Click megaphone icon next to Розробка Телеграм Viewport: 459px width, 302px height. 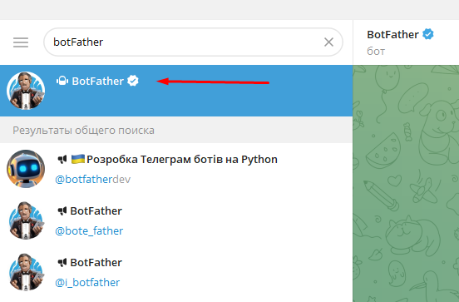click(x=62, y=160)
